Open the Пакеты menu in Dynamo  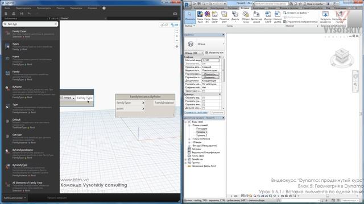[x=60, y=8]
